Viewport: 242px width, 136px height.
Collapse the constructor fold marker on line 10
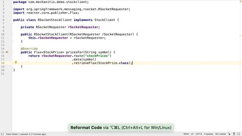pyautogui.click(x=12, y=34)
